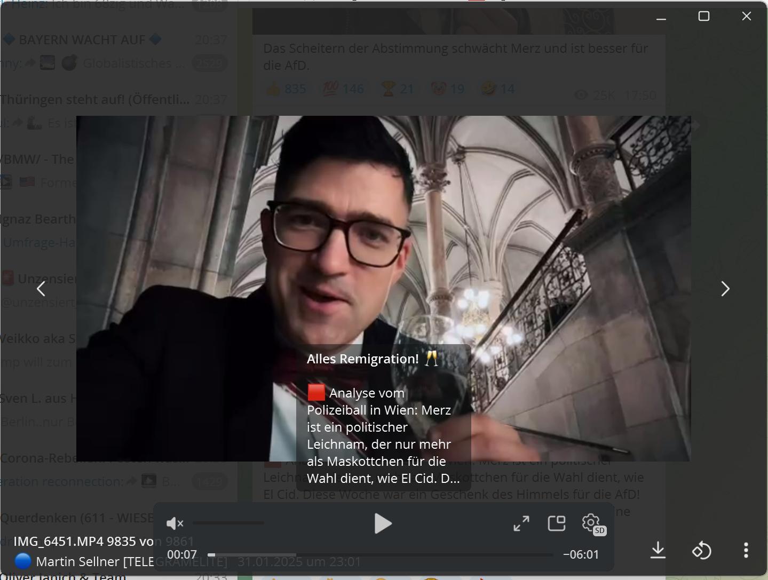Viewport: 768px width, 580px height.
Task: Click the remaining time −06:01
Action: [581, 555]
